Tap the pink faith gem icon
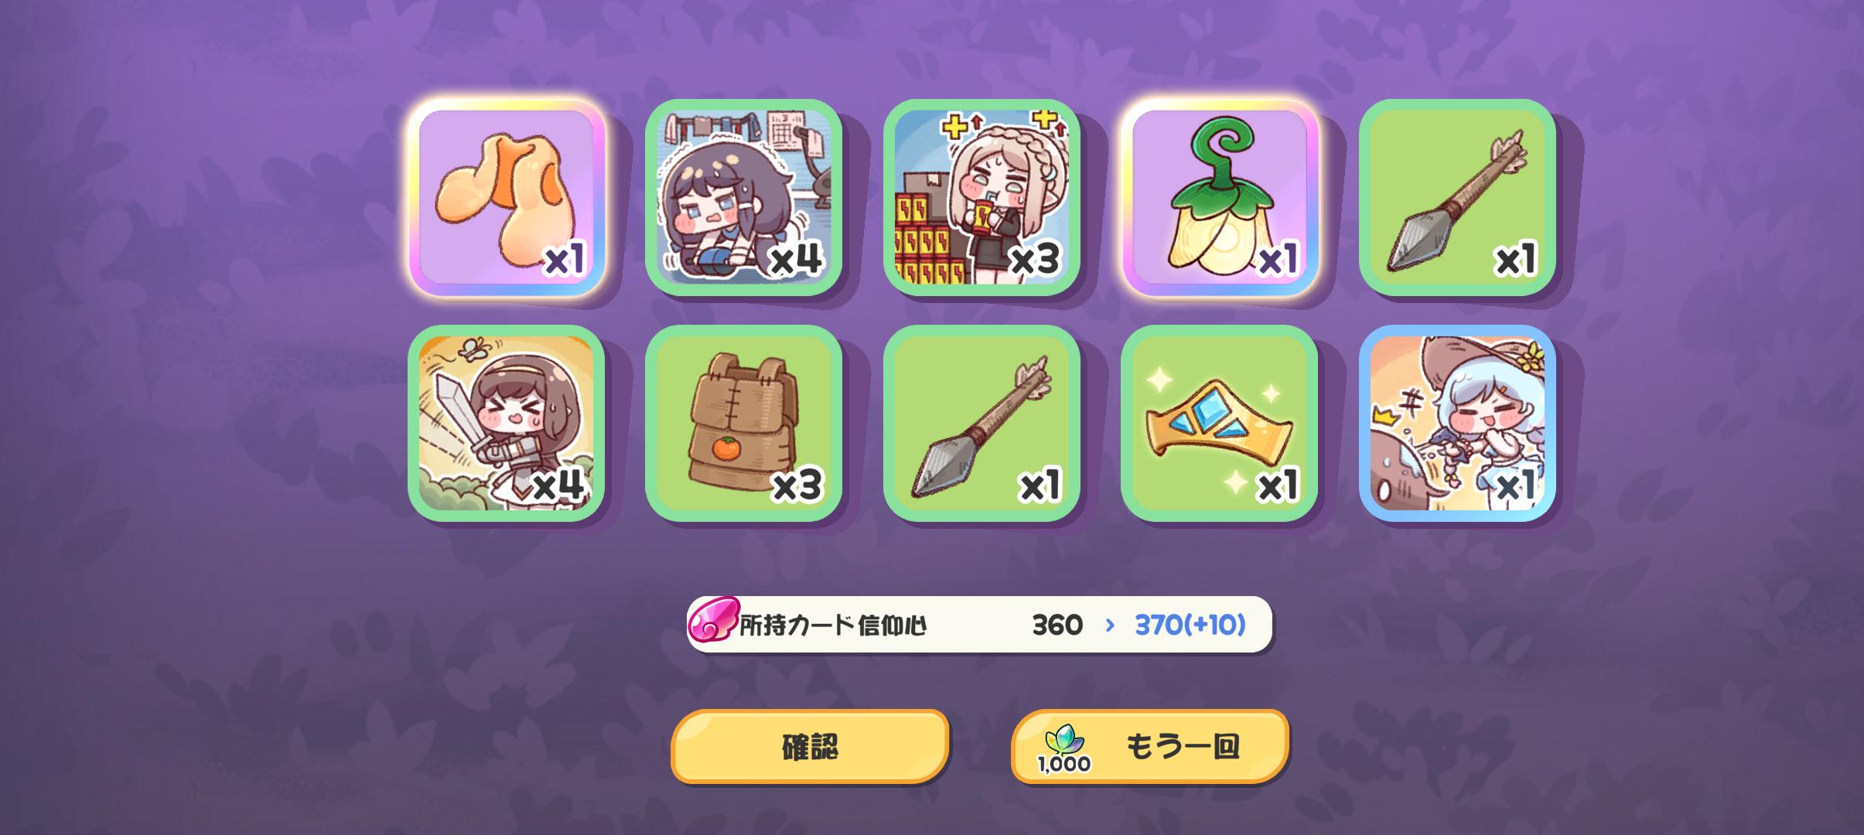1864x835 pixels. 712,623
